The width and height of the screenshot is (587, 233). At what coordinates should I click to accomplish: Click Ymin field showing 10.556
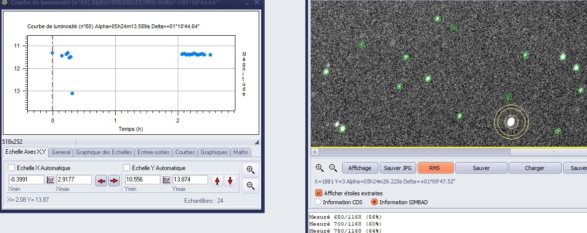pyautogui.click(x=142, y=179)
